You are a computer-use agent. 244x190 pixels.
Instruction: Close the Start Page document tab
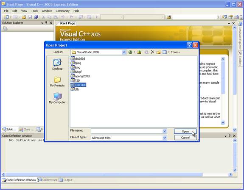pos(233,23)
